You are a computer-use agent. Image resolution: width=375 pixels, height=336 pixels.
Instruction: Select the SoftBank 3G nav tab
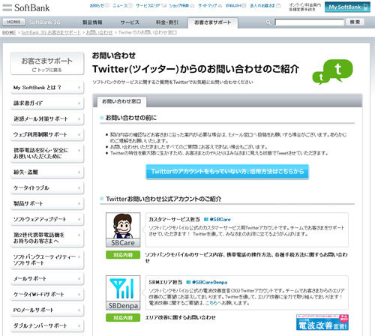[44, 22]
